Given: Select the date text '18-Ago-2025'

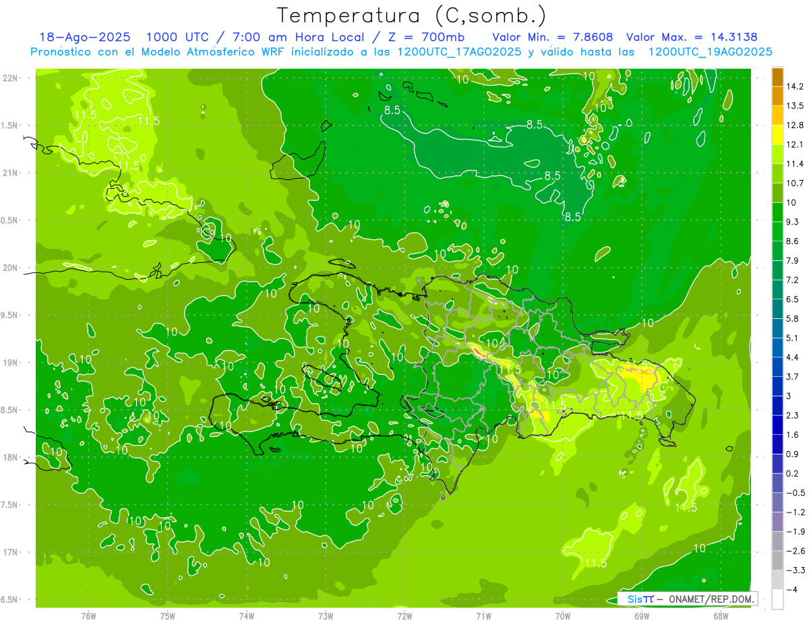Looking at the screenshot, I should [84, 37].
